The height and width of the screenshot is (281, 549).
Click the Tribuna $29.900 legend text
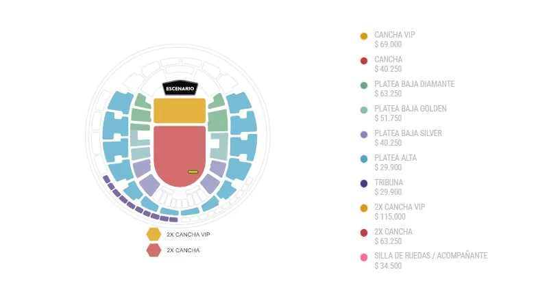click(389, 187)
